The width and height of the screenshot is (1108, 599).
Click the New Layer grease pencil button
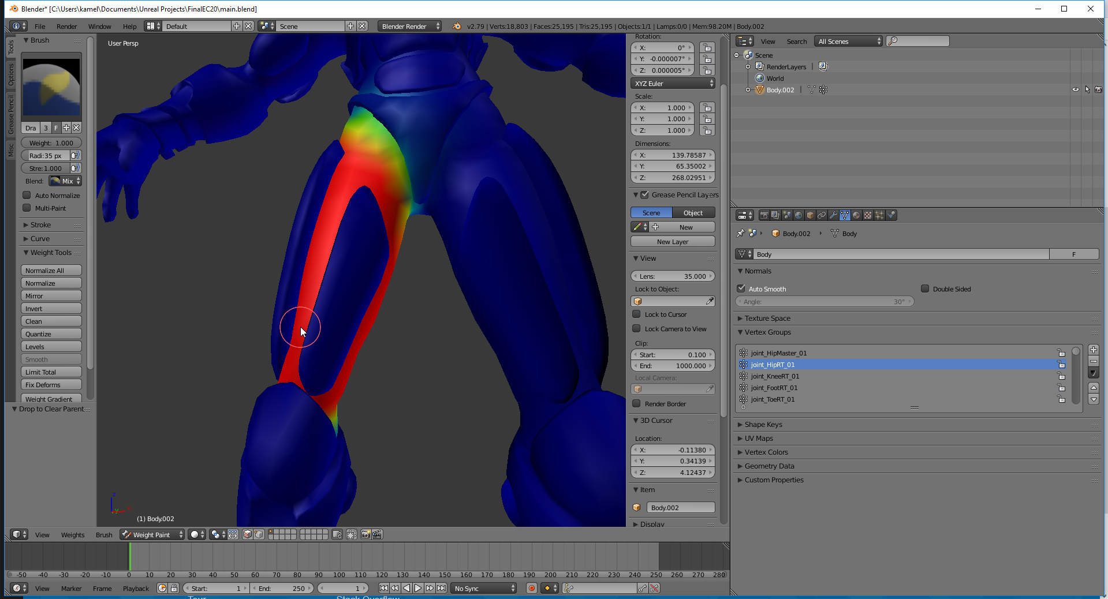[673, 241]
